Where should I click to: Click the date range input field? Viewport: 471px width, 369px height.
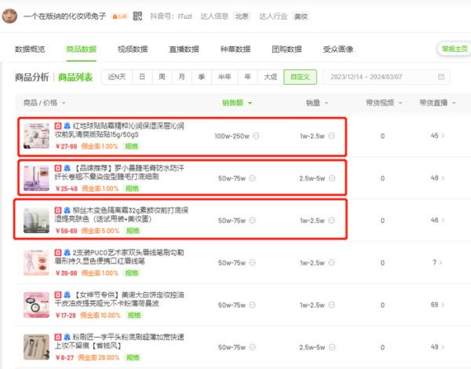(386, 77)
